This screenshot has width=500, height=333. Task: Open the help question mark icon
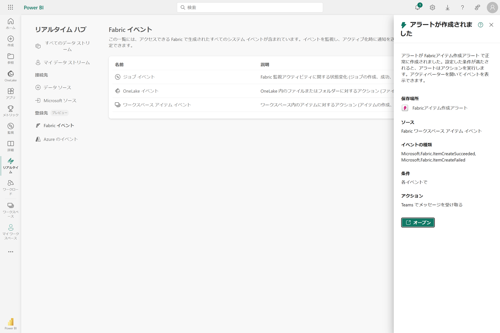(x=462, y=7)
